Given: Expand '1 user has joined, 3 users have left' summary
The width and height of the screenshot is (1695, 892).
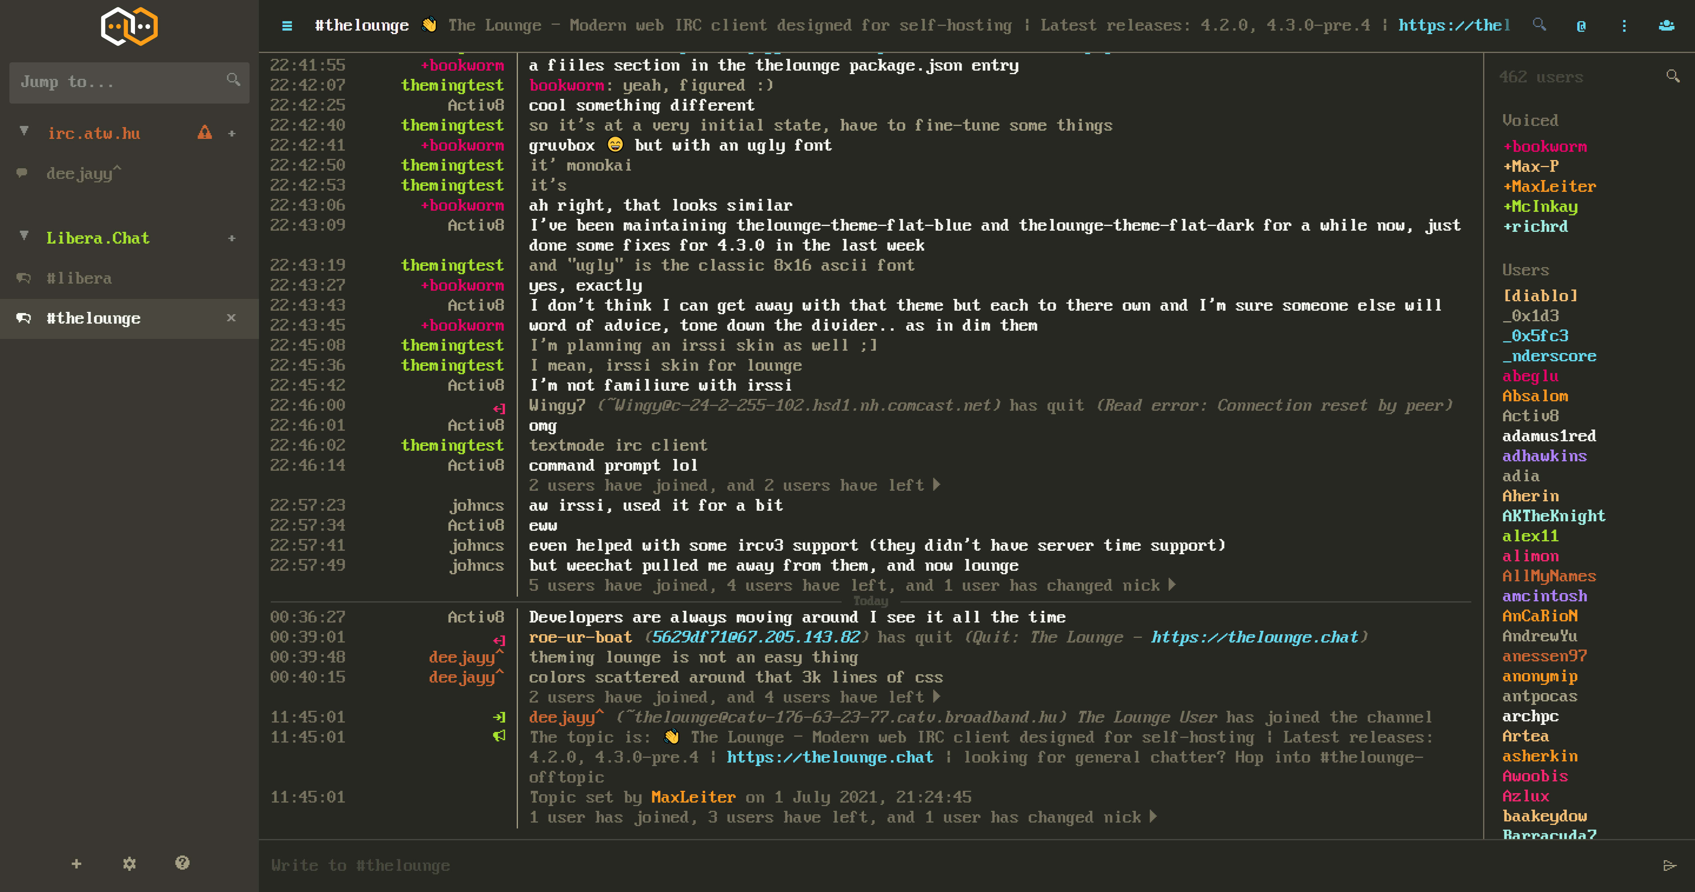Looking at the screenshot, I should point(843,817).
